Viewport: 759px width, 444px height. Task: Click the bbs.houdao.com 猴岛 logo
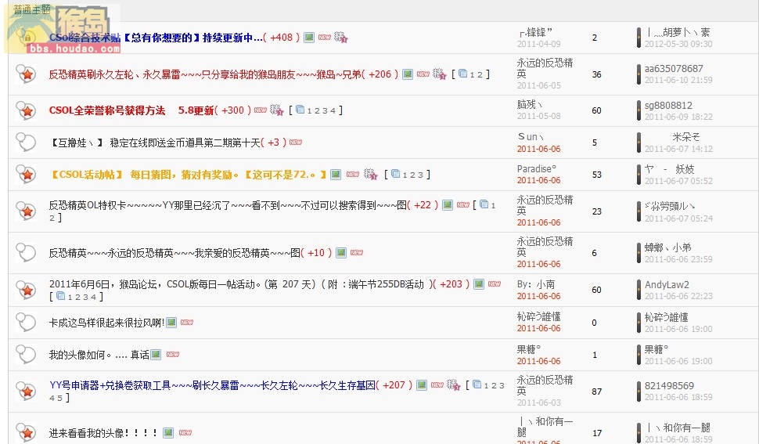pos(62,28)
